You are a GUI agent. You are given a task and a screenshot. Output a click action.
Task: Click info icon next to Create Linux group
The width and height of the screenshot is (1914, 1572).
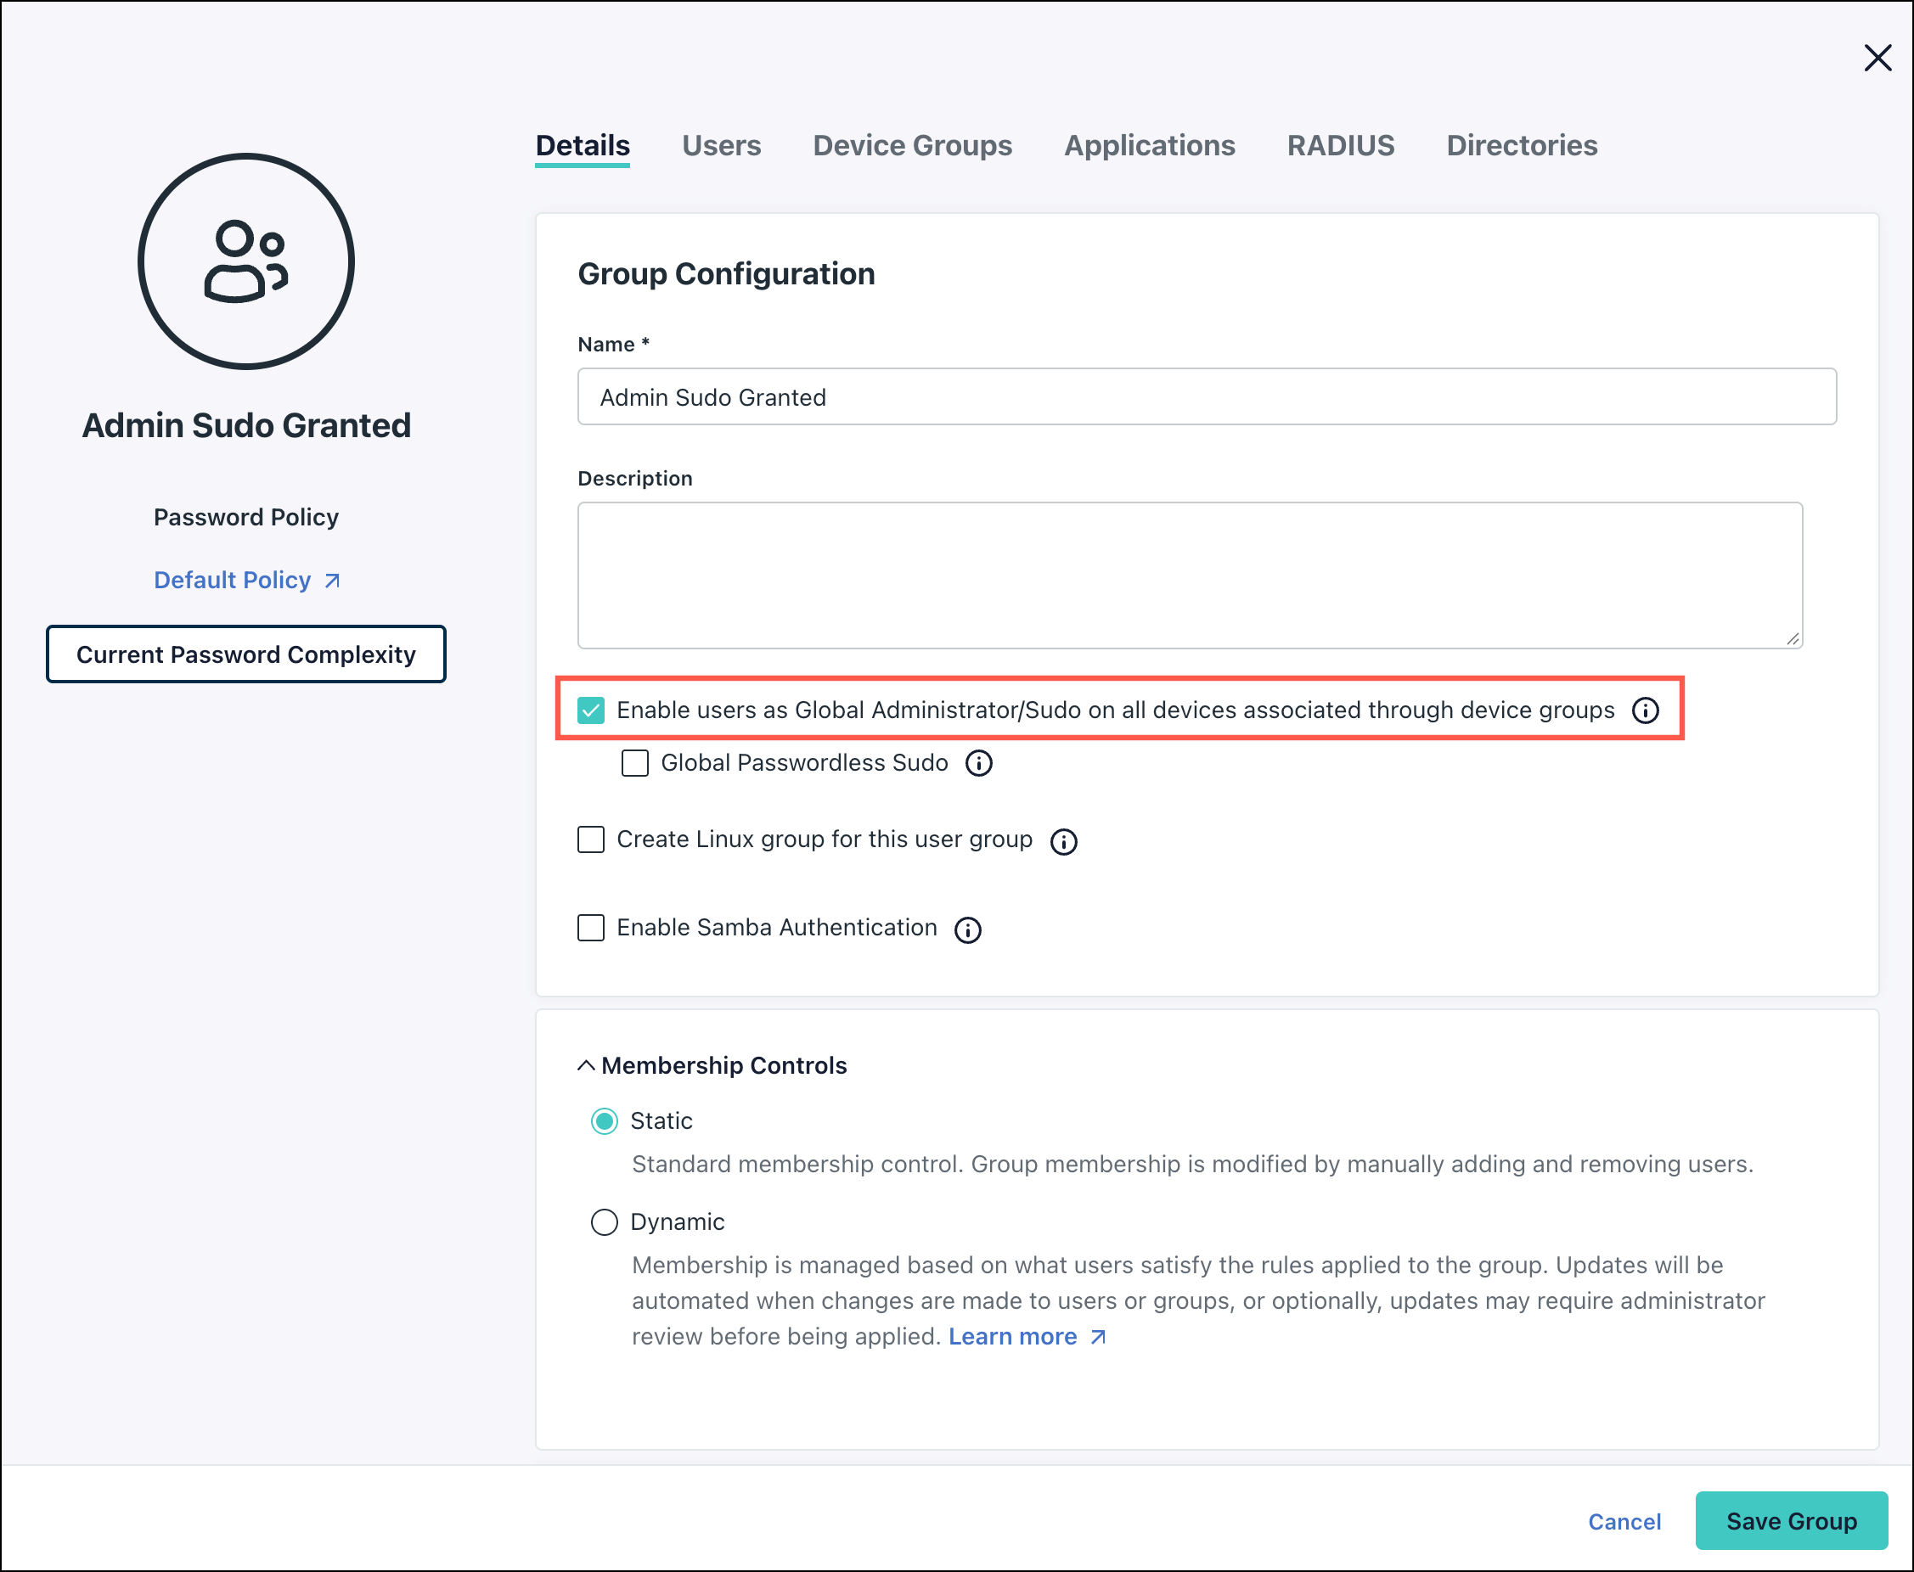point(1063,841)
